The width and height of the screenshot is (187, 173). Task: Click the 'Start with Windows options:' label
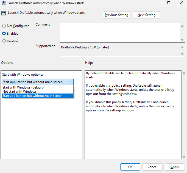23,75
